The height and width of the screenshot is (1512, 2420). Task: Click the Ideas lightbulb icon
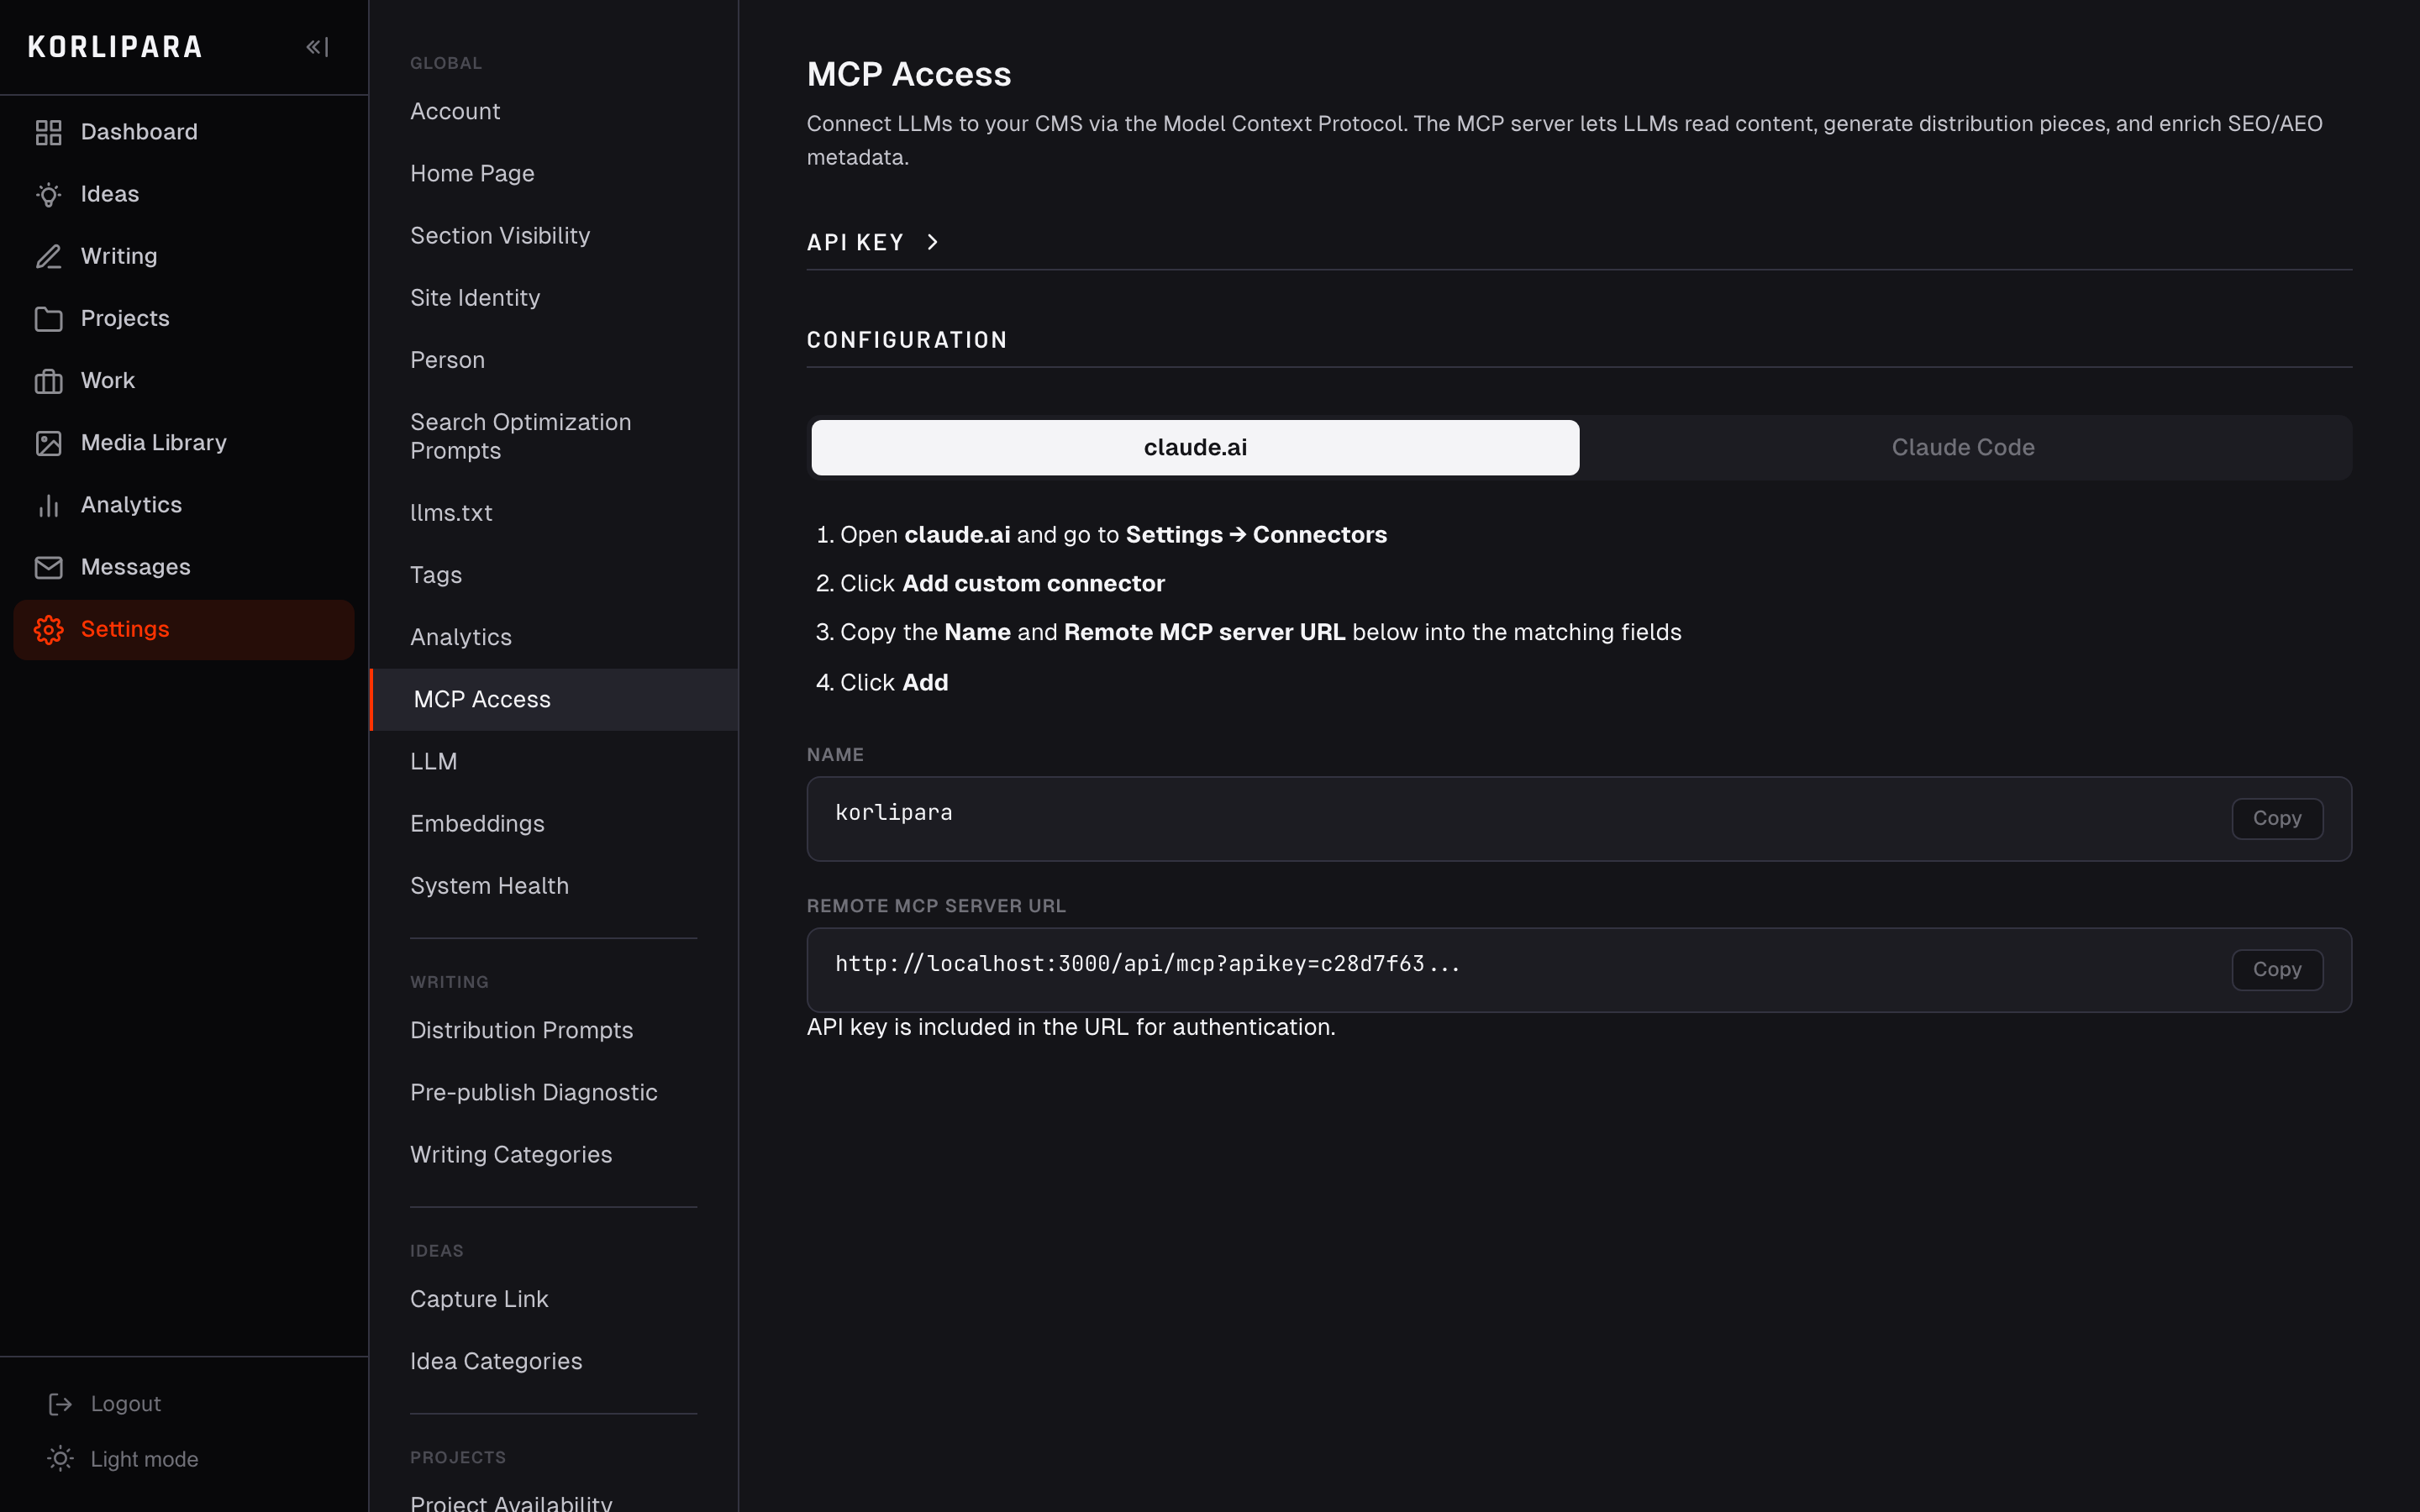(48, 194)
